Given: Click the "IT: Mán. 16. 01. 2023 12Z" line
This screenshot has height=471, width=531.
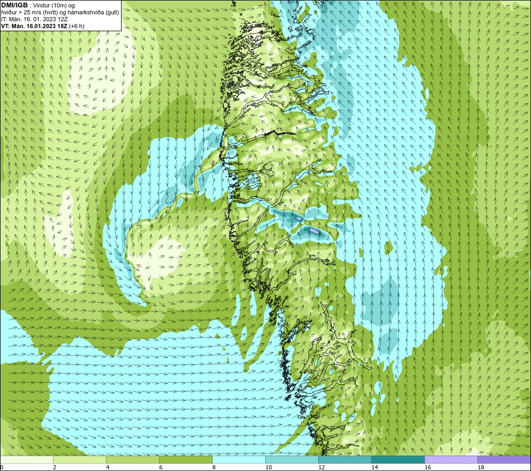Looking at the screenshot, I should click(34, 19).
